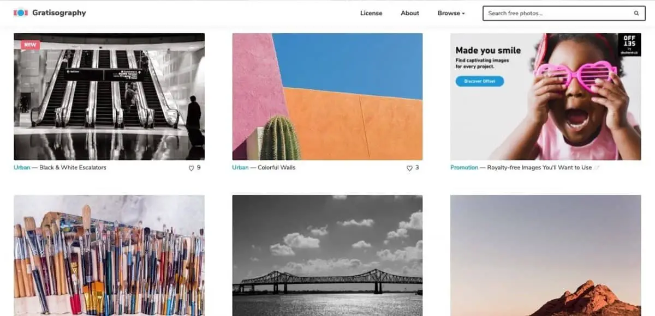Viewport: 655px width, 316px height.
Task: Click the Discover Offset button
Action: 480,81
